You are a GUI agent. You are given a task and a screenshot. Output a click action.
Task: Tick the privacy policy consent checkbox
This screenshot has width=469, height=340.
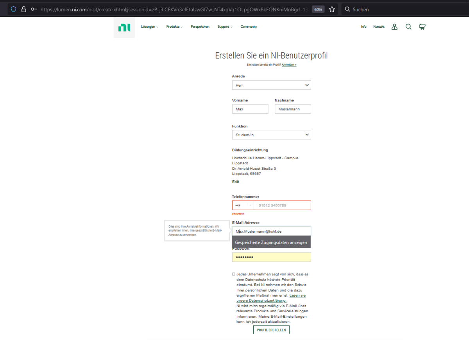pos(234,274)
